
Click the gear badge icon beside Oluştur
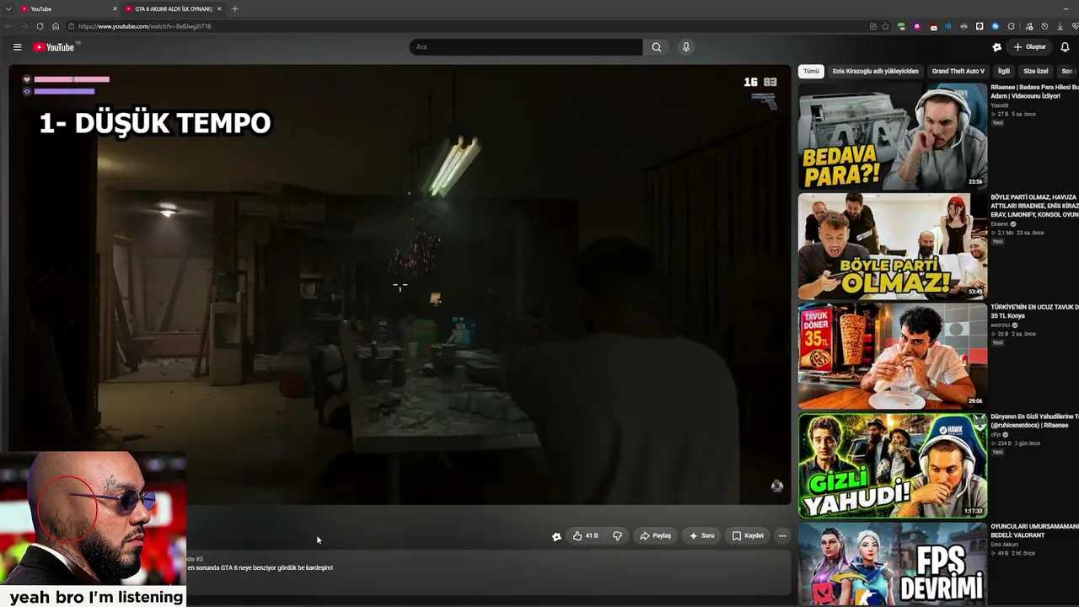click(x=996, y=47)
